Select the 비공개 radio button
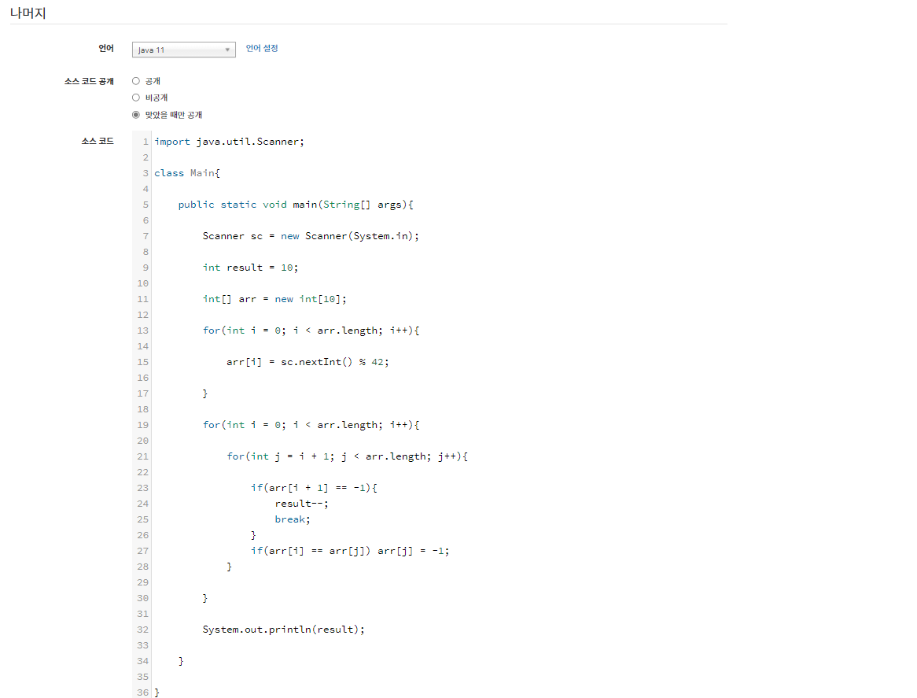Screen dimensions: 917x698 click(x=136, y=98)
